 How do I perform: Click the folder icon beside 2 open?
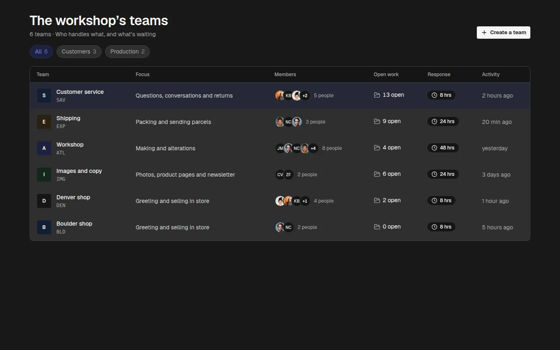pyautogui.click(x=377, y=201)
